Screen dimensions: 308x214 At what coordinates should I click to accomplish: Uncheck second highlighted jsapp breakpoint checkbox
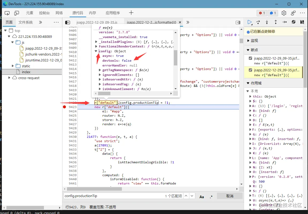pyautogui.click(x=250, y=70)
